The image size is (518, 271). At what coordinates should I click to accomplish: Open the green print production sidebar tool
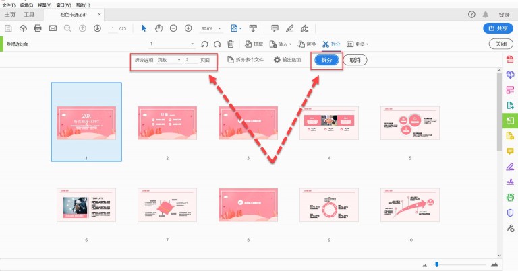(510, 197)
